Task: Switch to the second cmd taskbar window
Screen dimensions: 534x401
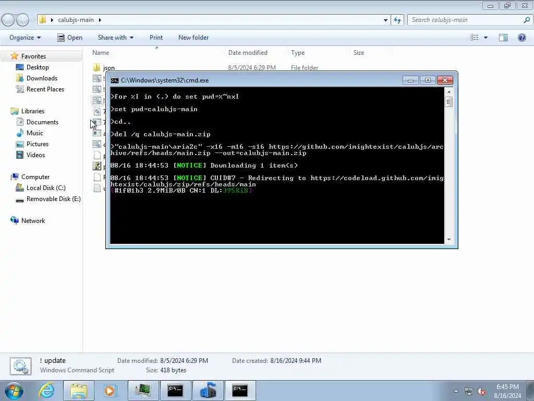Action: 240,391
